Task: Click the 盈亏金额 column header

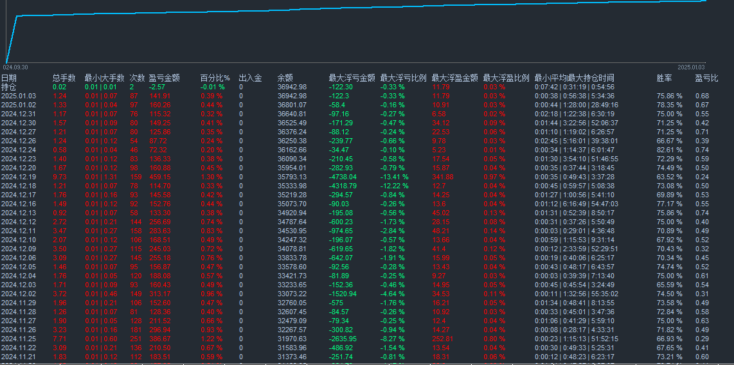Action: 164,78
